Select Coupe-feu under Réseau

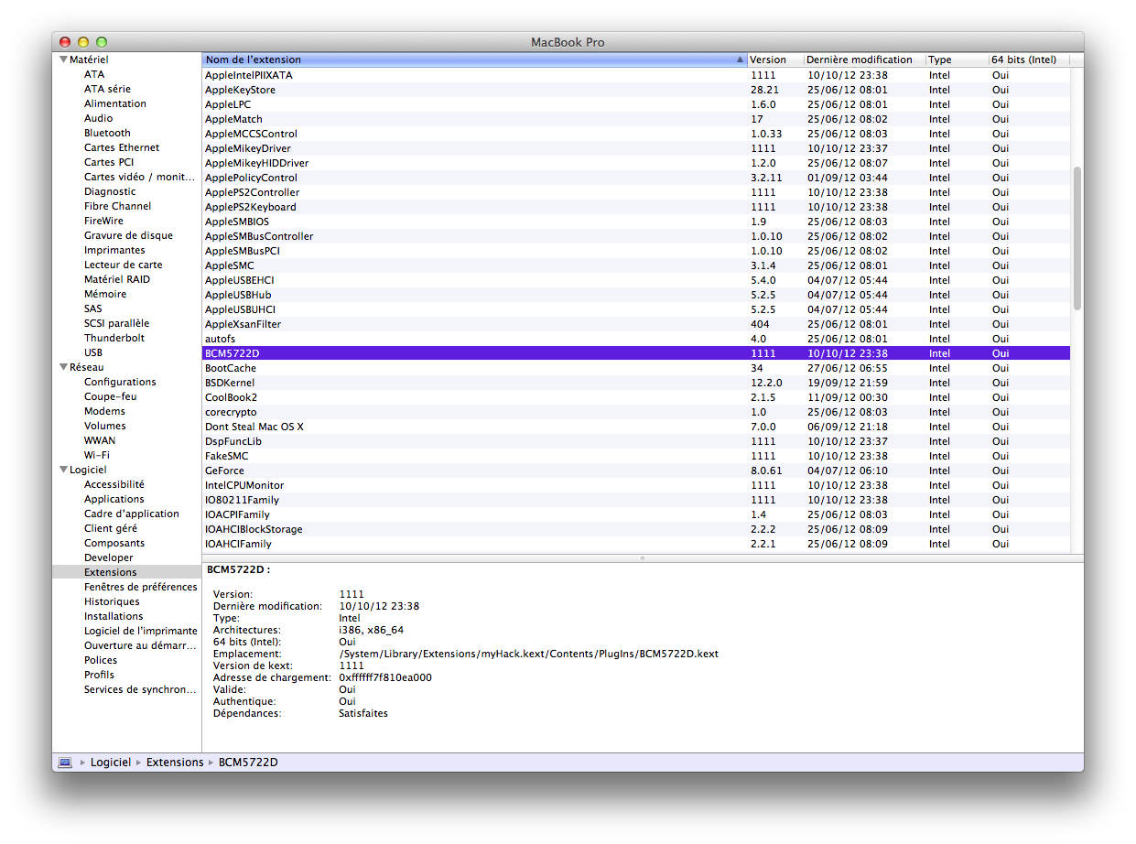click(108, 396)
